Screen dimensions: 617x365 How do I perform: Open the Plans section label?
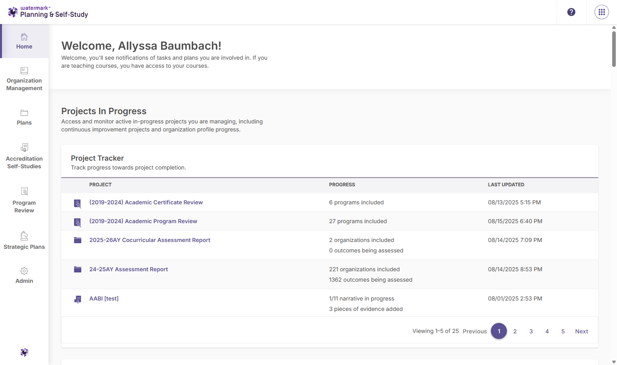[24, 123]
